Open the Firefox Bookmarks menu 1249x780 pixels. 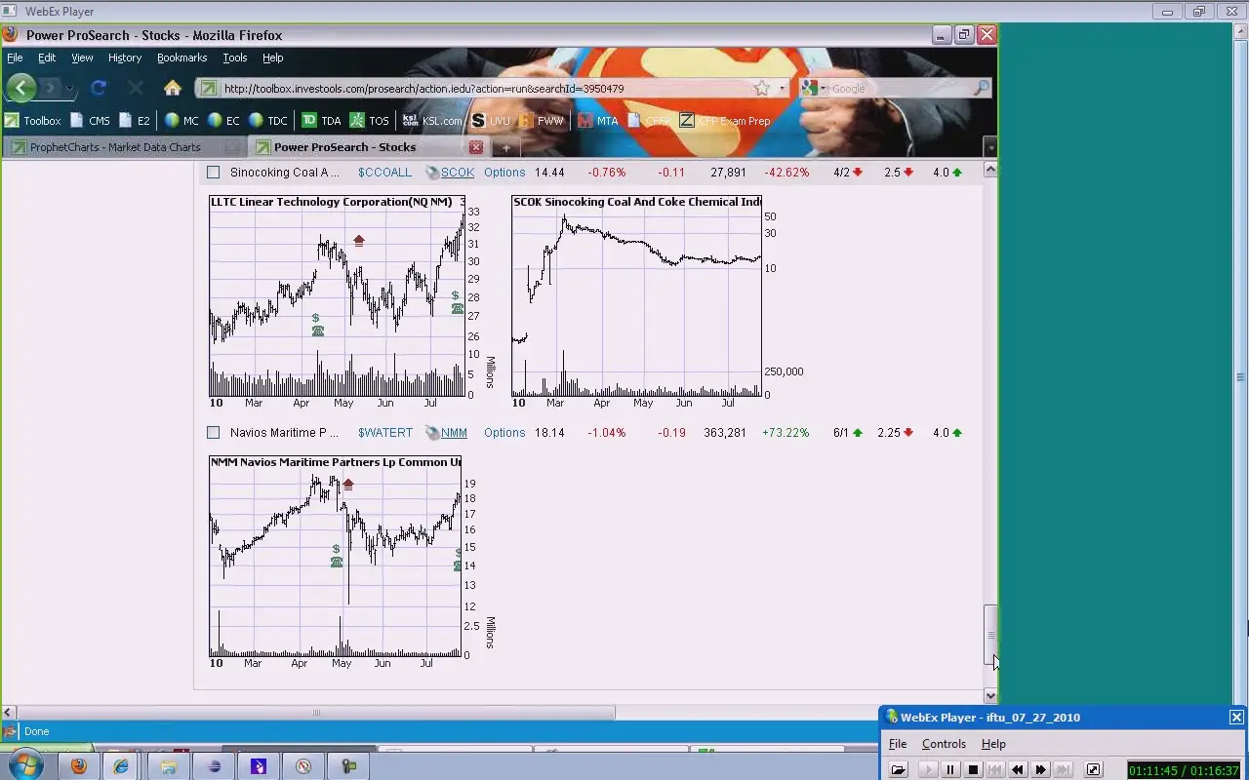pyautogui.click(x=181, y=58)
